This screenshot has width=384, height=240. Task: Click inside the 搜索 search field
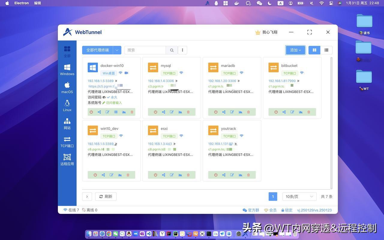click(x=144, y=50)
